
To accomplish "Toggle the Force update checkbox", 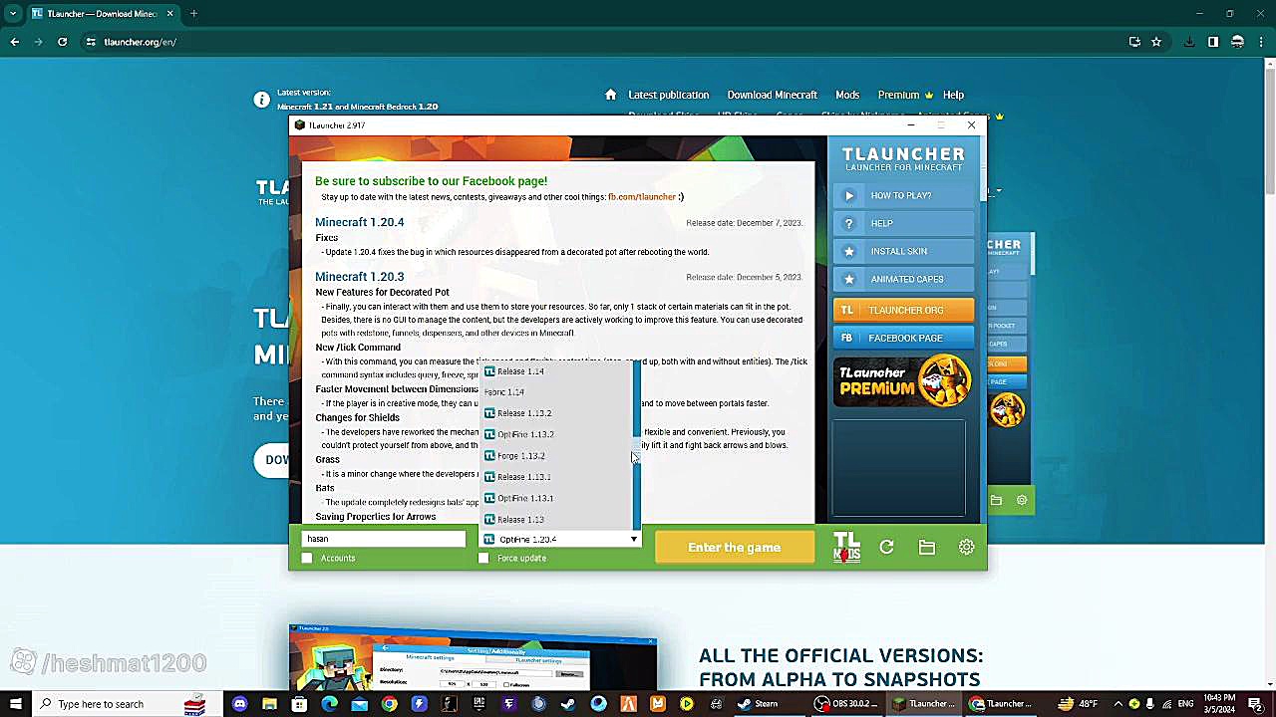I will (483, 558).
